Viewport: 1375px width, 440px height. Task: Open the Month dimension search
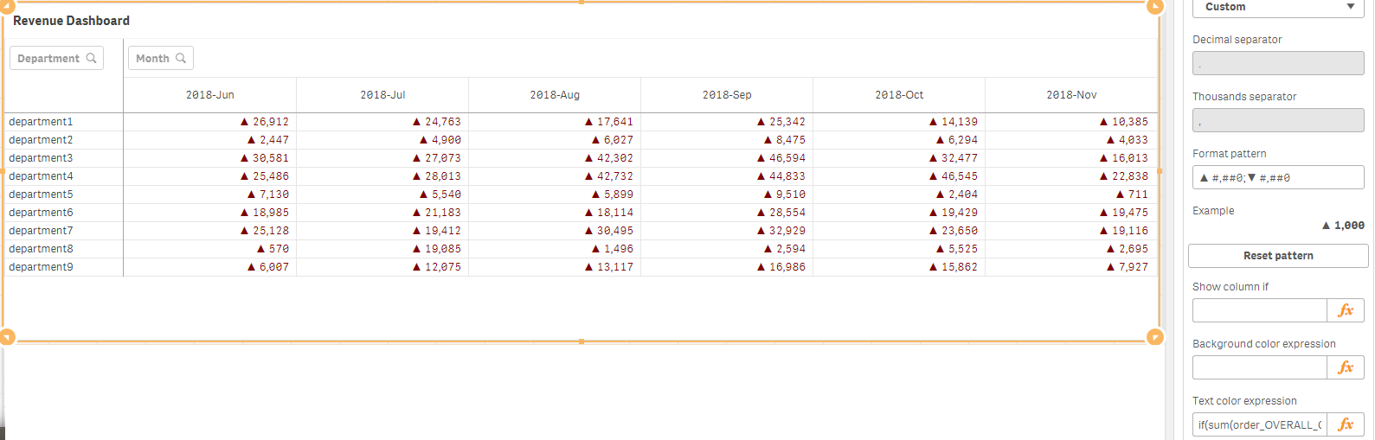[181, 58]
